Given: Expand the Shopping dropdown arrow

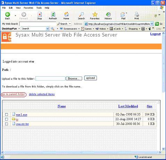Looking at the screenshot, I should (x=139, y=29).
